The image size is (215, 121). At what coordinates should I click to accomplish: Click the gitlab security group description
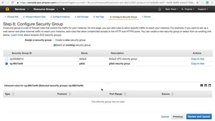coord(120,64)
